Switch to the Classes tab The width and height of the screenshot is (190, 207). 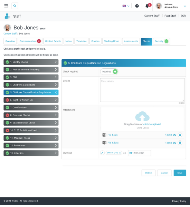pos(95,41)
